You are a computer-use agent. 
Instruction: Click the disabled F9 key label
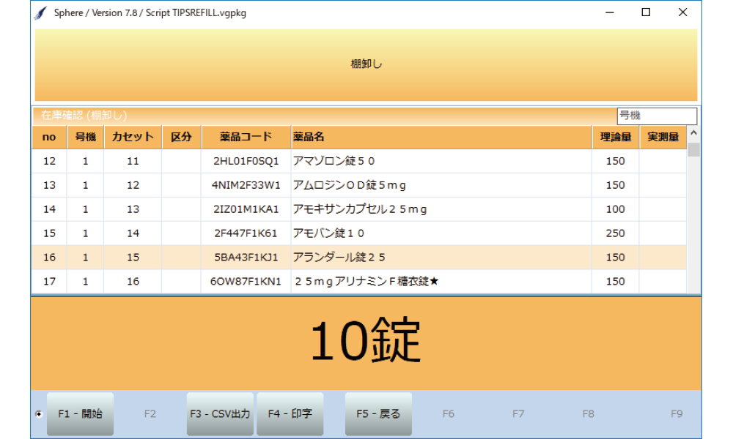tap(677, 414)
